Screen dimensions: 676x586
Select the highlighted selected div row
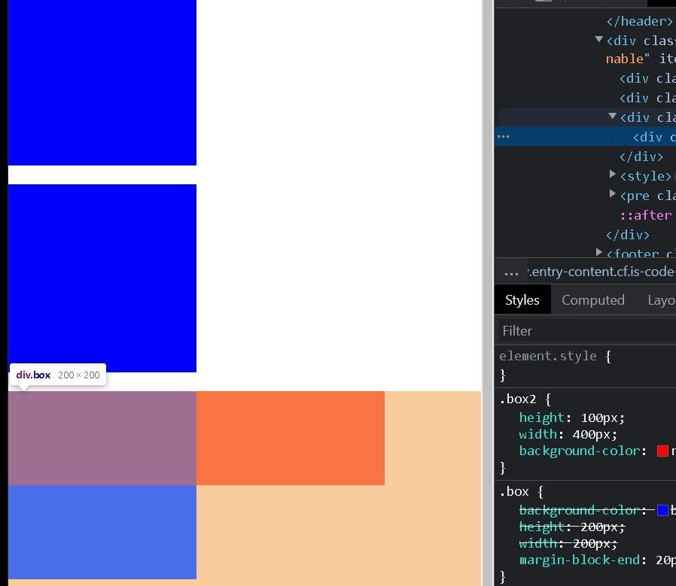[x=585, y=137]
